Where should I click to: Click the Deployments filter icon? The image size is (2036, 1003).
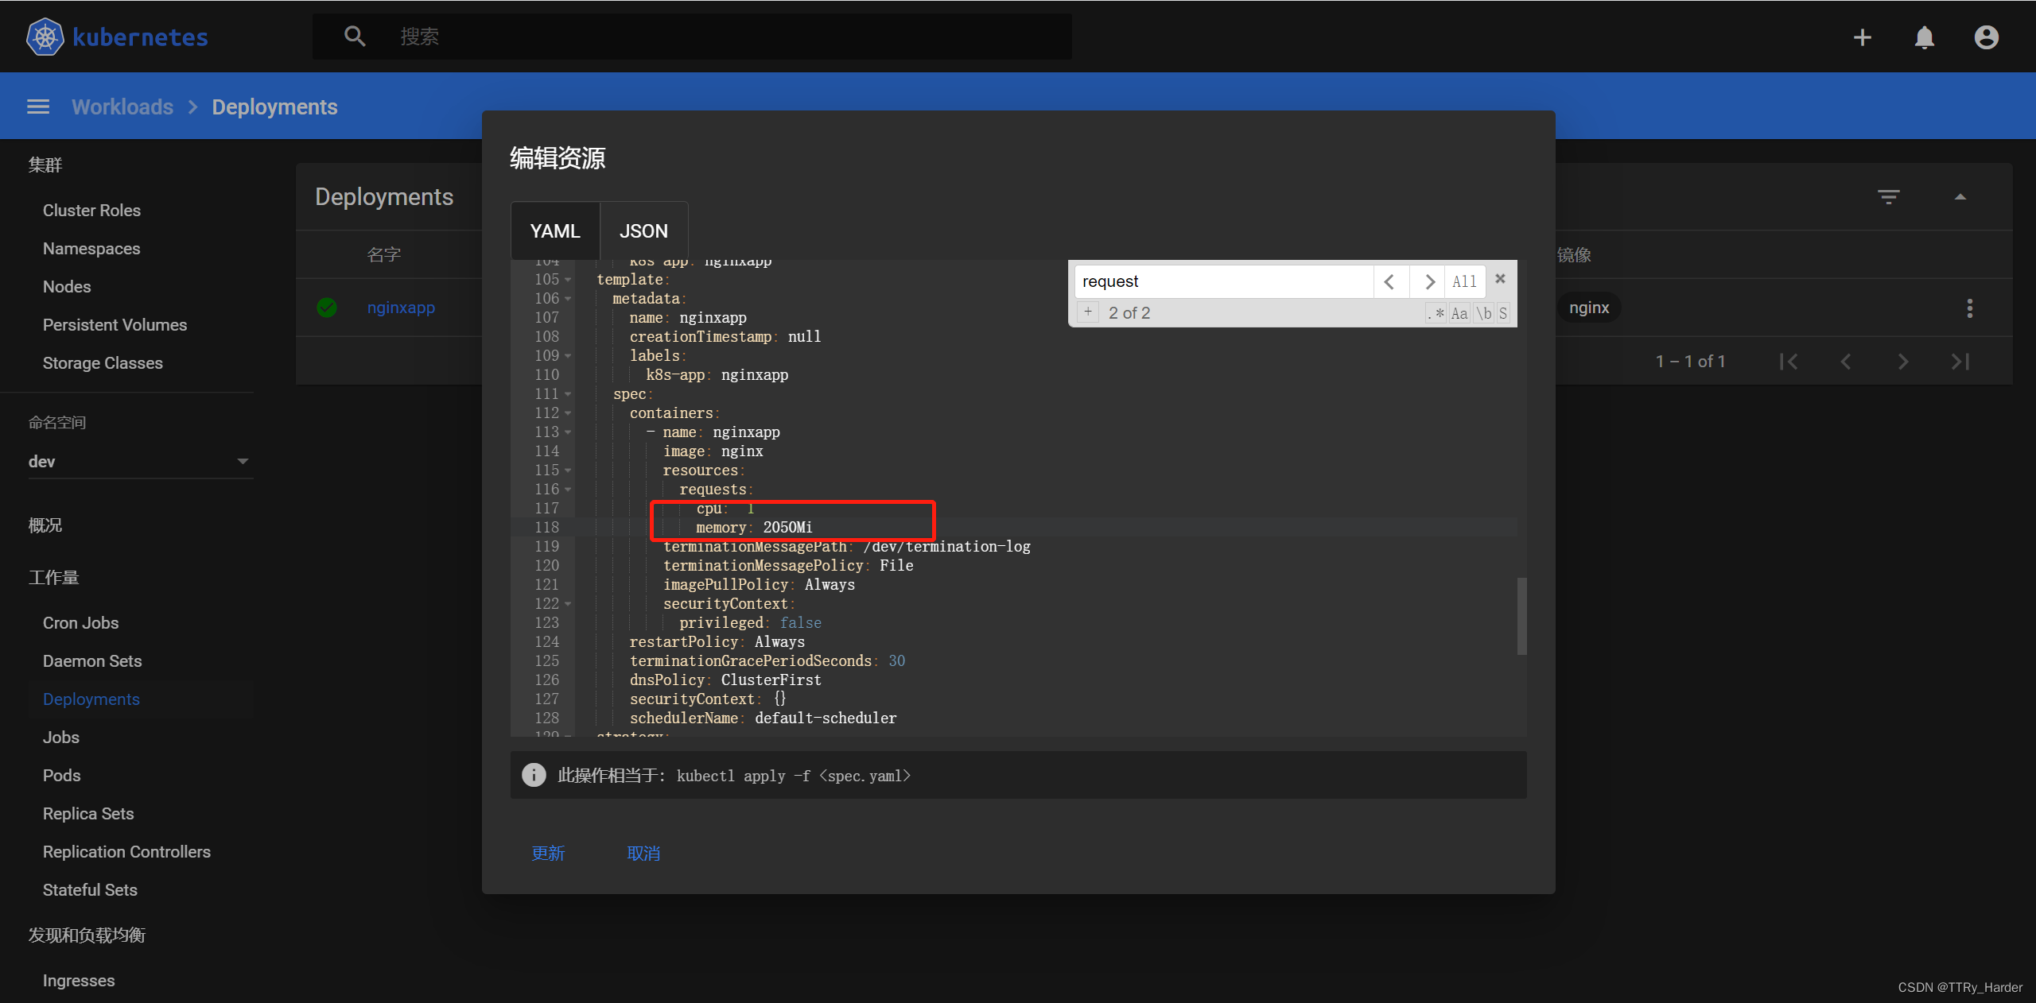coord(1888,196)
